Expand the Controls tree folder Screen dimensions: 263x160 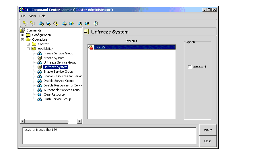28,44
